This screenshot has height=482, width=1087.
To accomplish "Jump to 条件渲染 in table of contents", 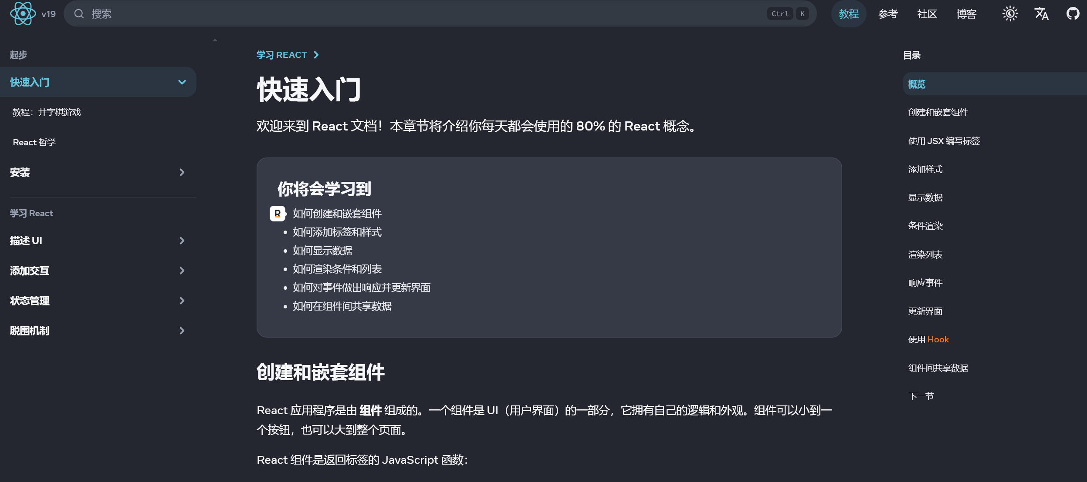I will 925,226.
